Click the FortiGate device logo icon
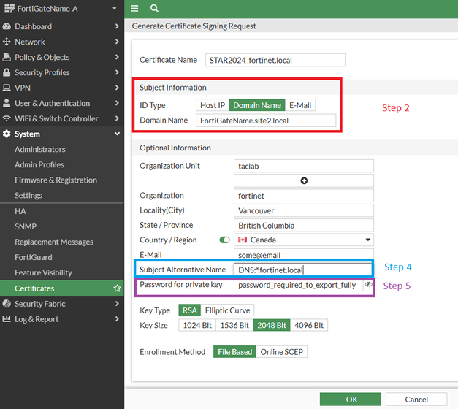Screen dimensions: 458x409 click(9, 9)
